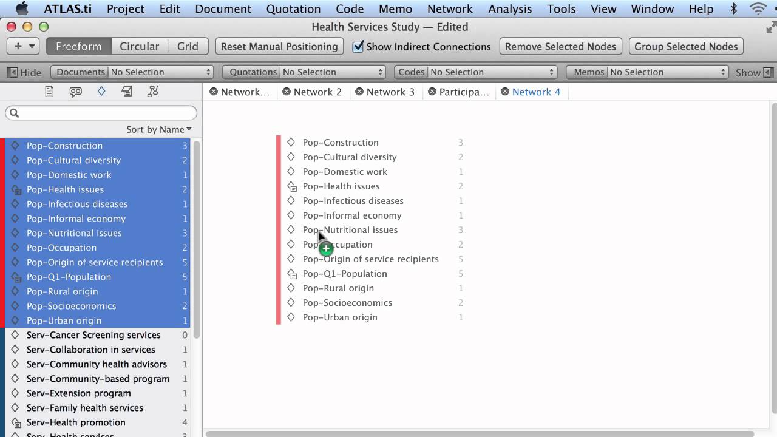Open the Wi-Fi status icon
The height and width of the screenshot is (437, 777).
[758, 8]
